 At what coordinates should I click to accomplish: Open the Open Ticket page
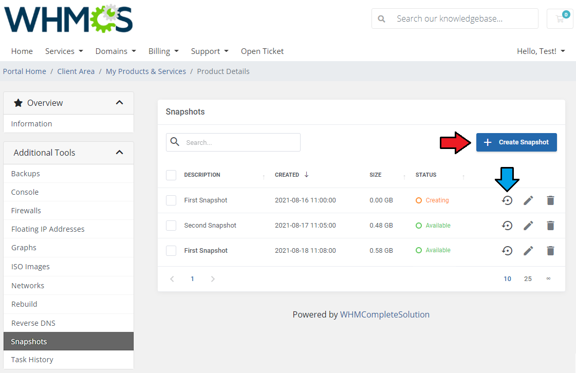[x=262, y=51]
